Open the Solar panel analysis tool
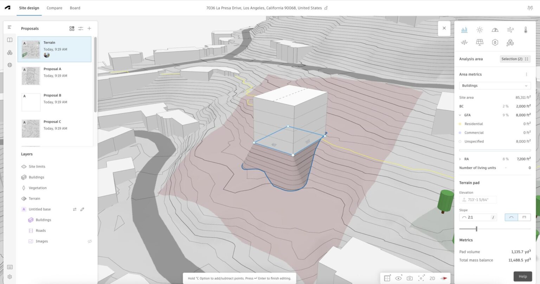This screenshot has width=540, height=284. pyautogui.click(x=480, y=42)
